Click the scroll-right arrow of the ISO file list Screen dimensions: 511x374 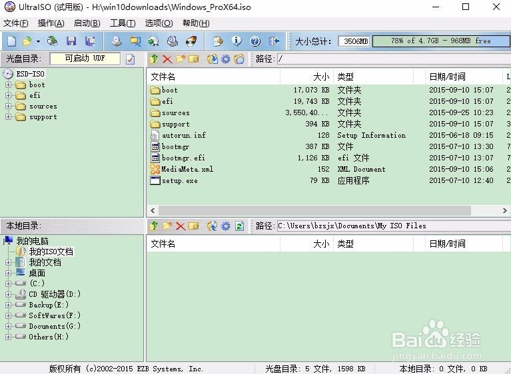(505, 210)
